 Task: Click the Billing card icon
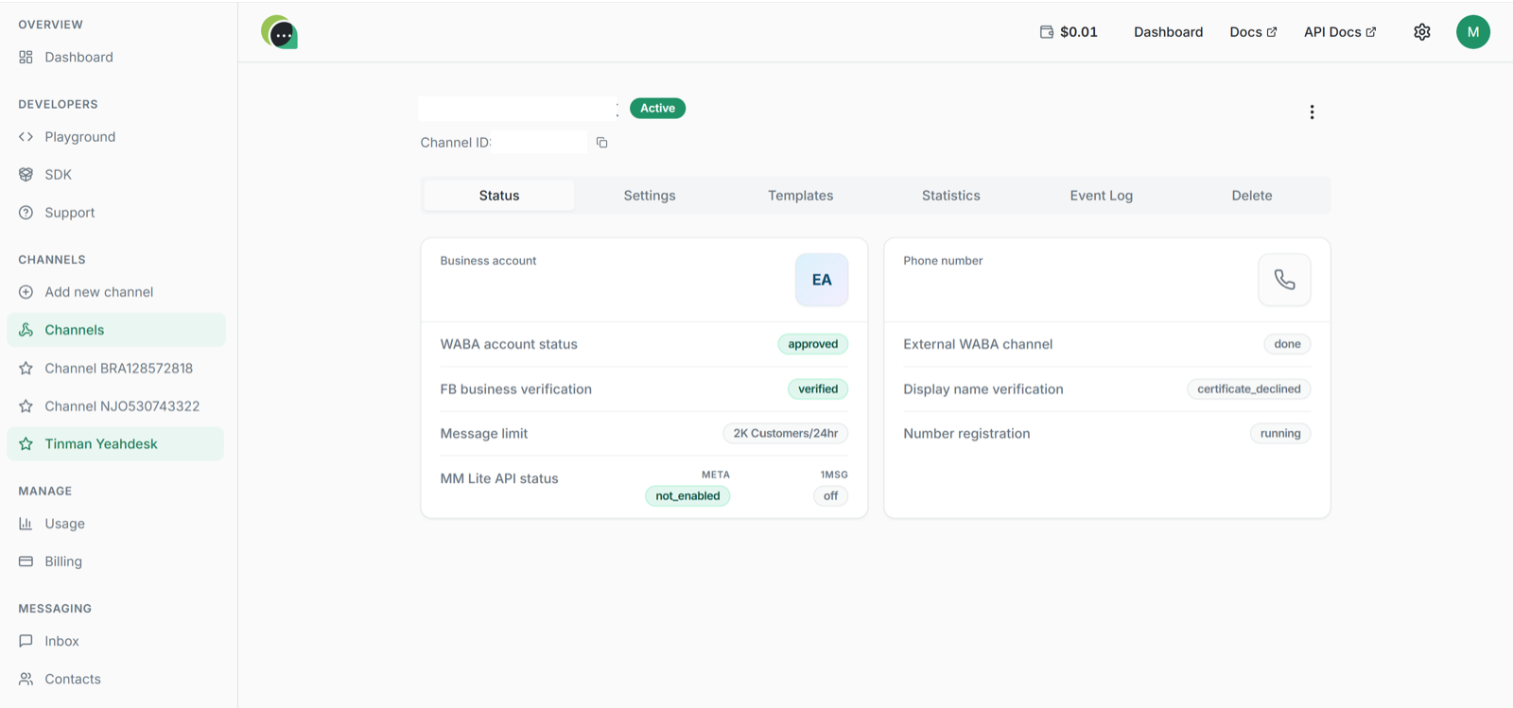point(26,561)
